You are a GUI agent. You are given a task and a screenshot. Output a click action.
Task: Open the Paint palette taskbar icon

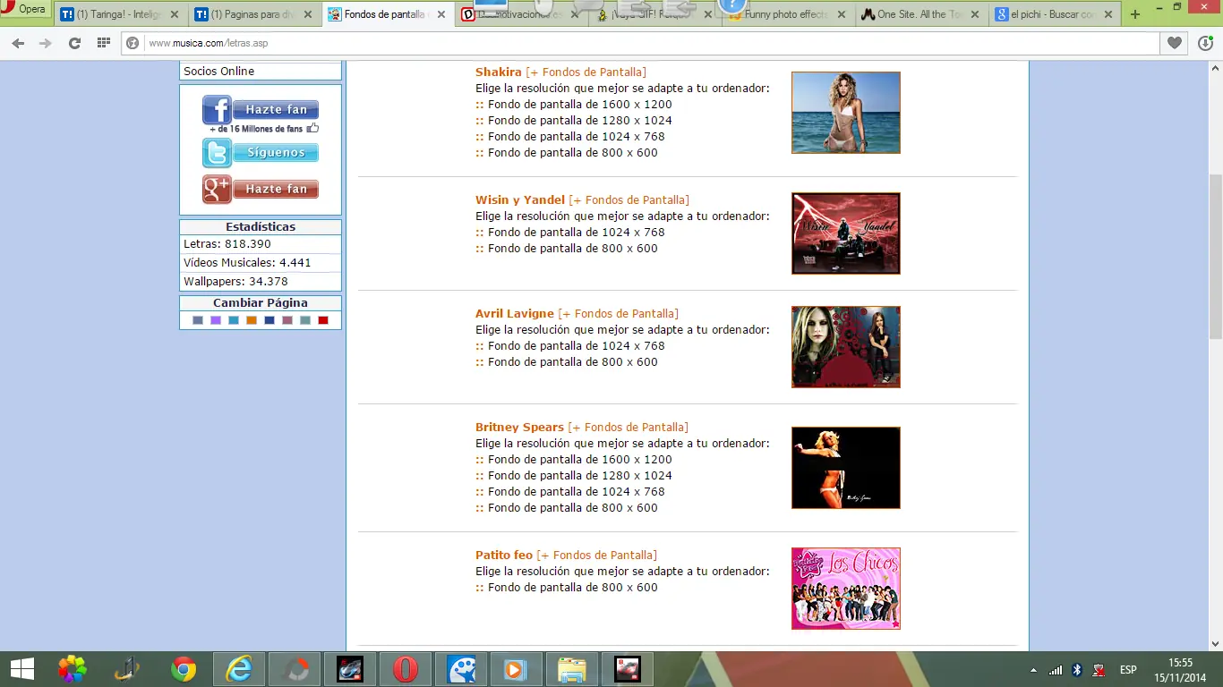pyautogui.click(x=461, y=669)
